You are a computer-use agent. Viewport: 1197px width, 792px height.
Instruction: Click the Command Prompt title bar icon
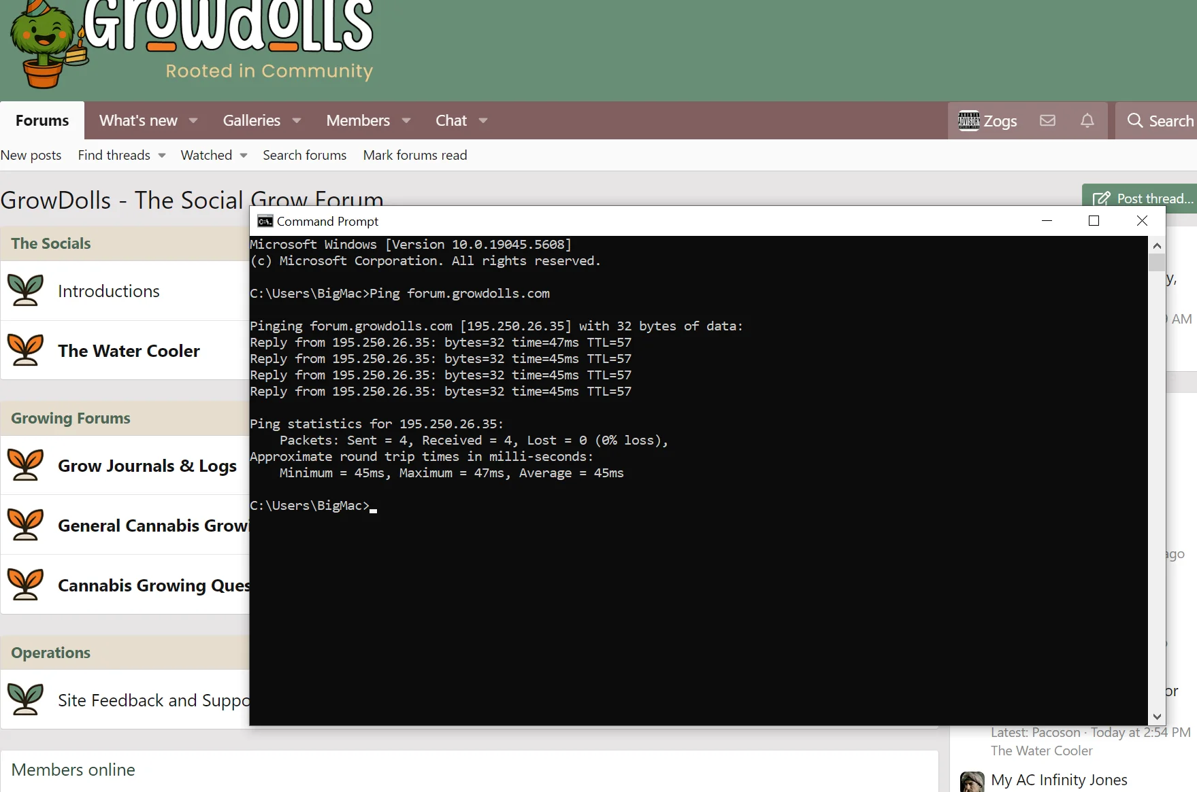(x=265, y=221)
